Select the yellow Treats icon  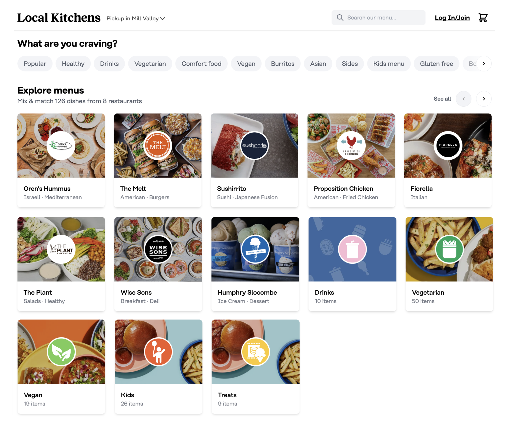255,352
